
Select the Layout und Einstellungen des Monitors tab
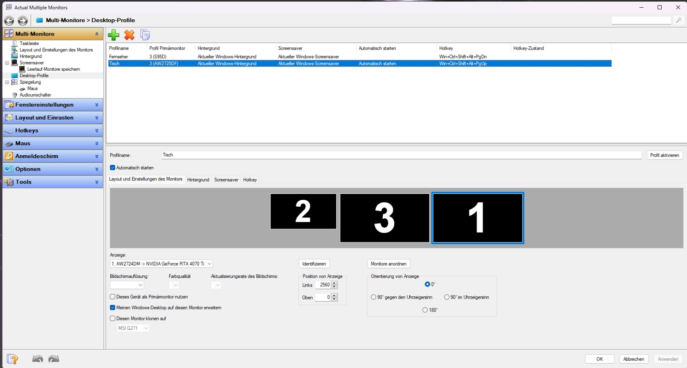pos(146,179)
